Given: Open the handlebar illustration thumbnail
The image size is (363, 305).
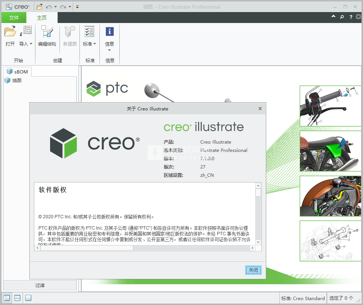Looking at the screenshot, I should [x=331, y=106].
